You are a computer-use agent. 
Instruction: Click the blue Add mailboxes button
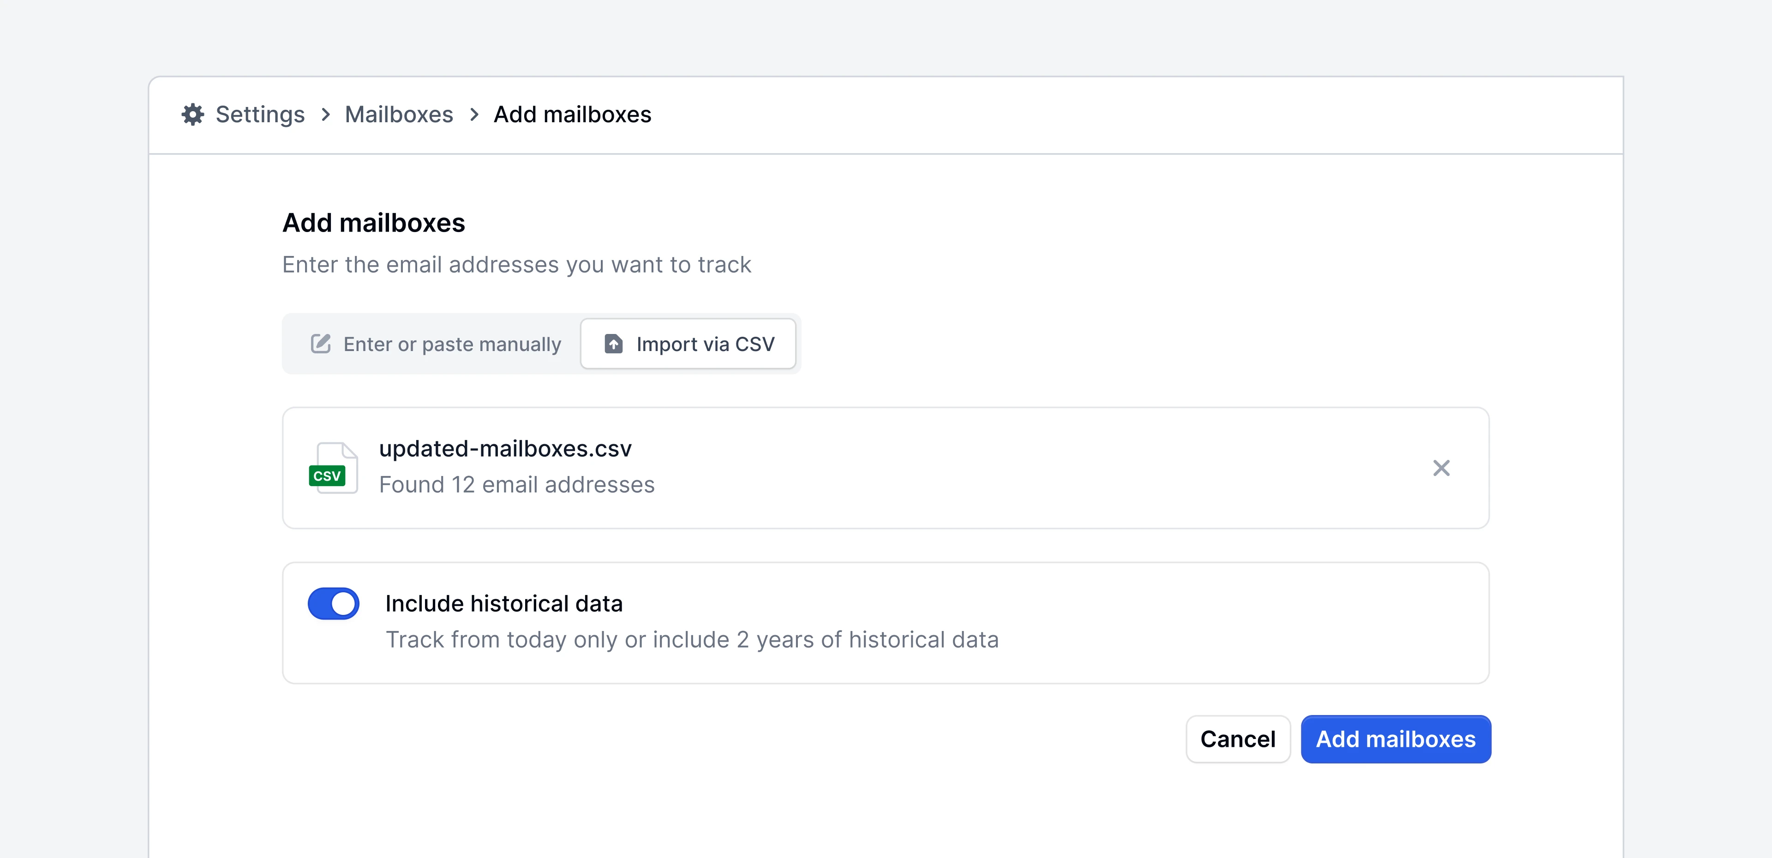click(1395, 739)
